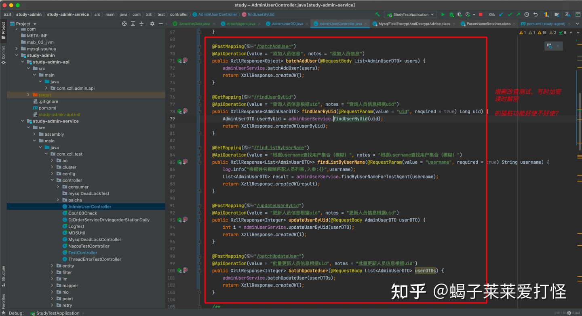The image size is (582, 316).
Task: Select pom.xml under study-admin-api
Action: point(47,108)
